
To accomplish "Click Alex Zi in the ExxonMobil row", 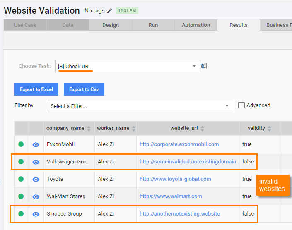I will click(x=106, y=144).
